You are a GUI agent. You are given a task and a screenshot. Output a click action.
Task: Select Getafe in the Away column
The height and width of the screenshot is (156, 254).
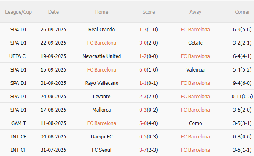coord(195,43)
